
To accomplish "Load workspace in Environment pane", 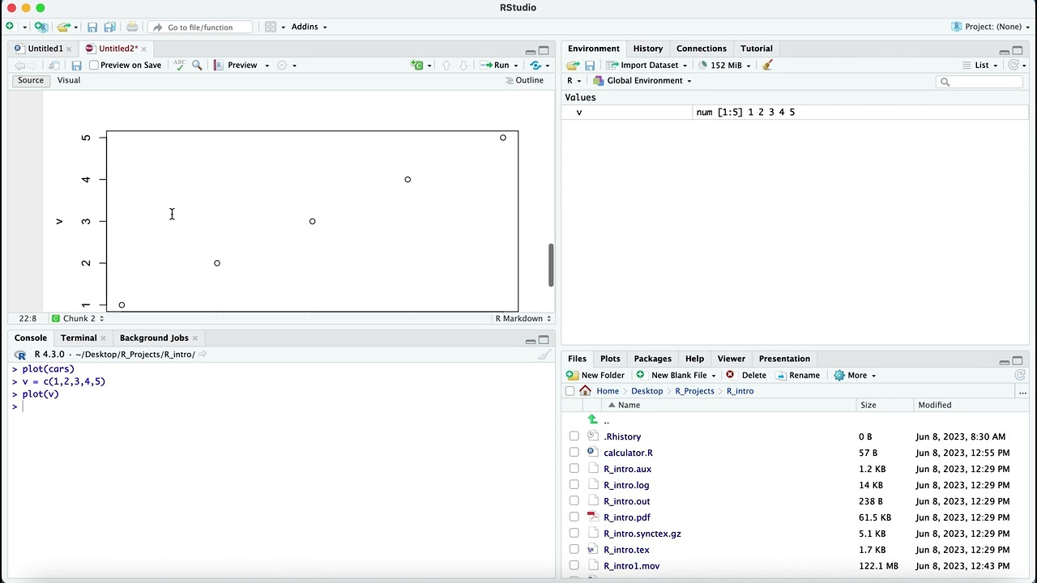I will coord(573,65).
